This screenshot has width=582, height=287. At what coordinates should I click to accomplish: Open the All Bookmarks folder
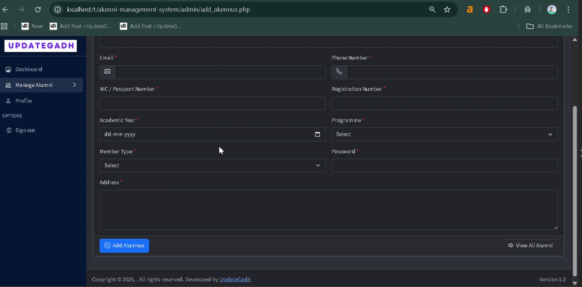[550, 26]
